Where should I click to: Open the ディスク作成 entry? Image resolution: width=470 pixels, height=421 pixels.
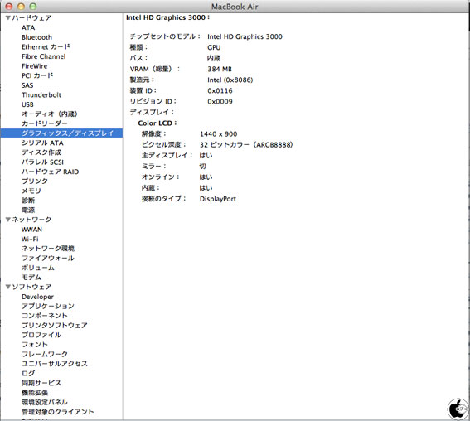coord(41,152)
